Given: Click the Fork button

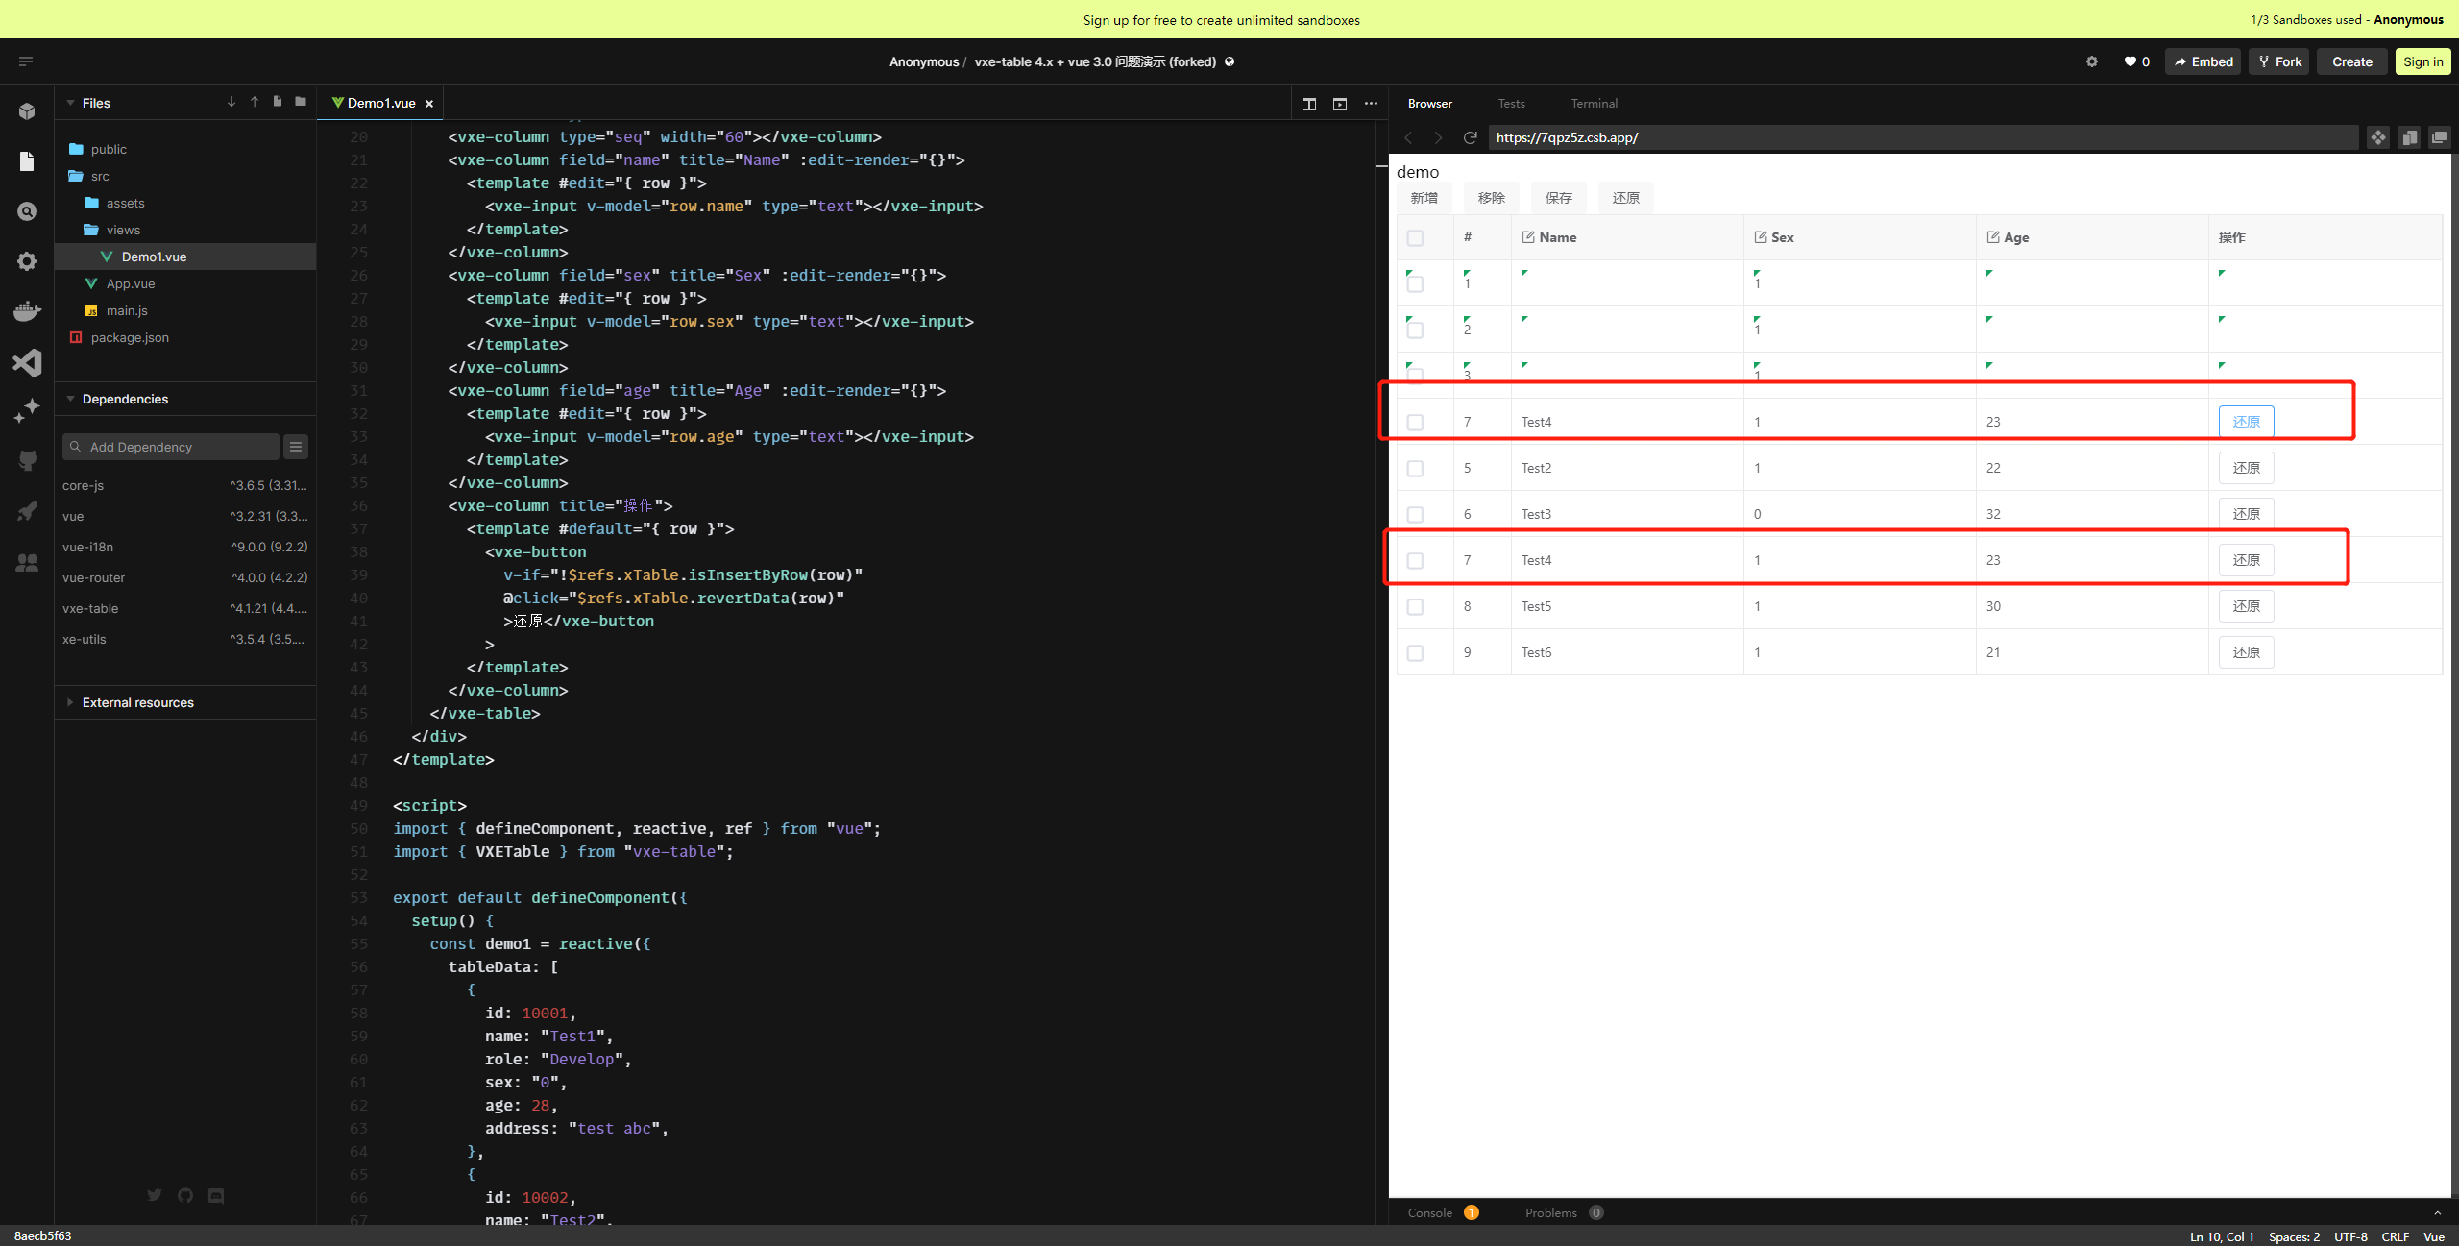Looking at the screenshot, I should pos(2278,61).
